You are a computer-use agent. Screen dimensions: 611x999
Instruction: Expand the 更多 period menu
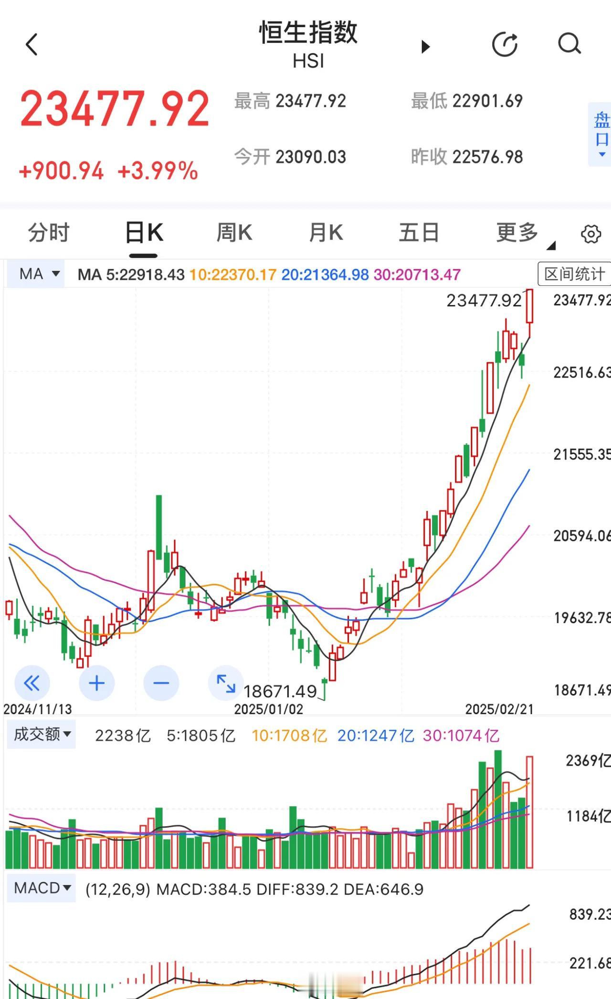pyautogui.click(x=525, y=233)
